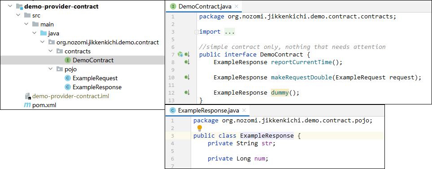Close the DemoContract.java tab
Viewport: 432px width, 169px height.
(237, 6)
